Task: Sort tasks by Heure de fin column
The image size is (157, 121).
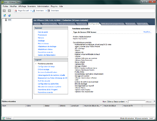Action: [132, 106]
